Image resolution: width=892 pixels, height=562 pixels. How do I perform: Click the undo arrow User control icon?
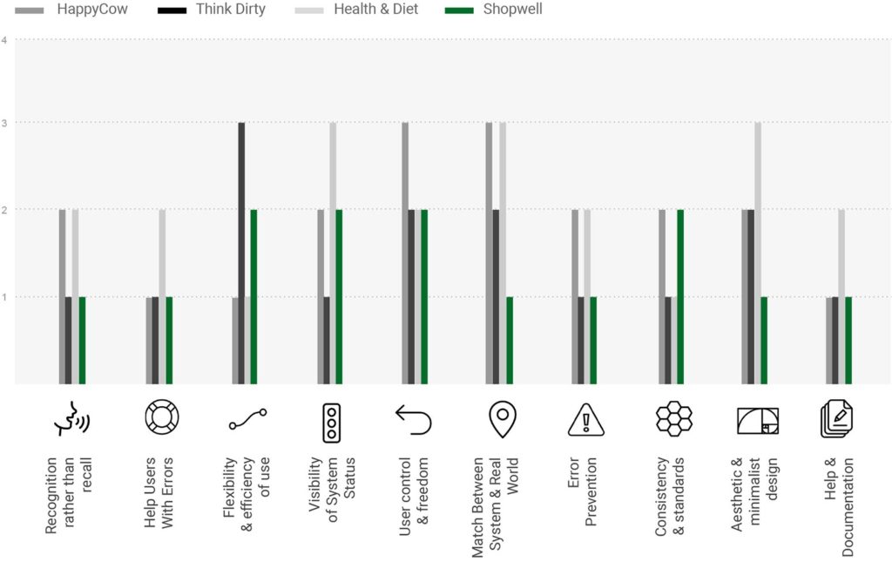click(x=413, y=419)
